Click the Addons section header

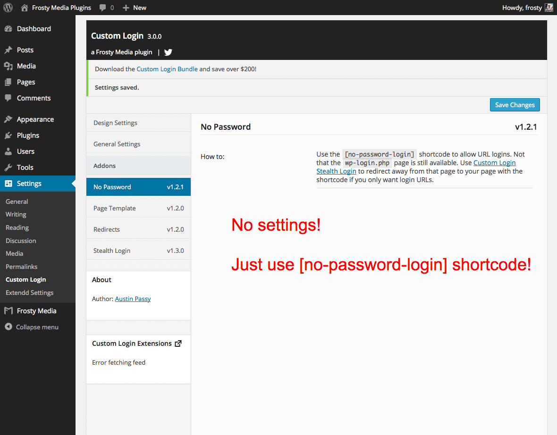tap(138, 166)
